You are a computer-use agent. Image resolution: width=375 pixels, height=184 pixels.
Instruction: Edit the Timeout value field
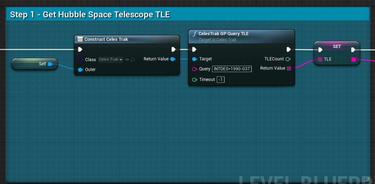click(221, 80)
